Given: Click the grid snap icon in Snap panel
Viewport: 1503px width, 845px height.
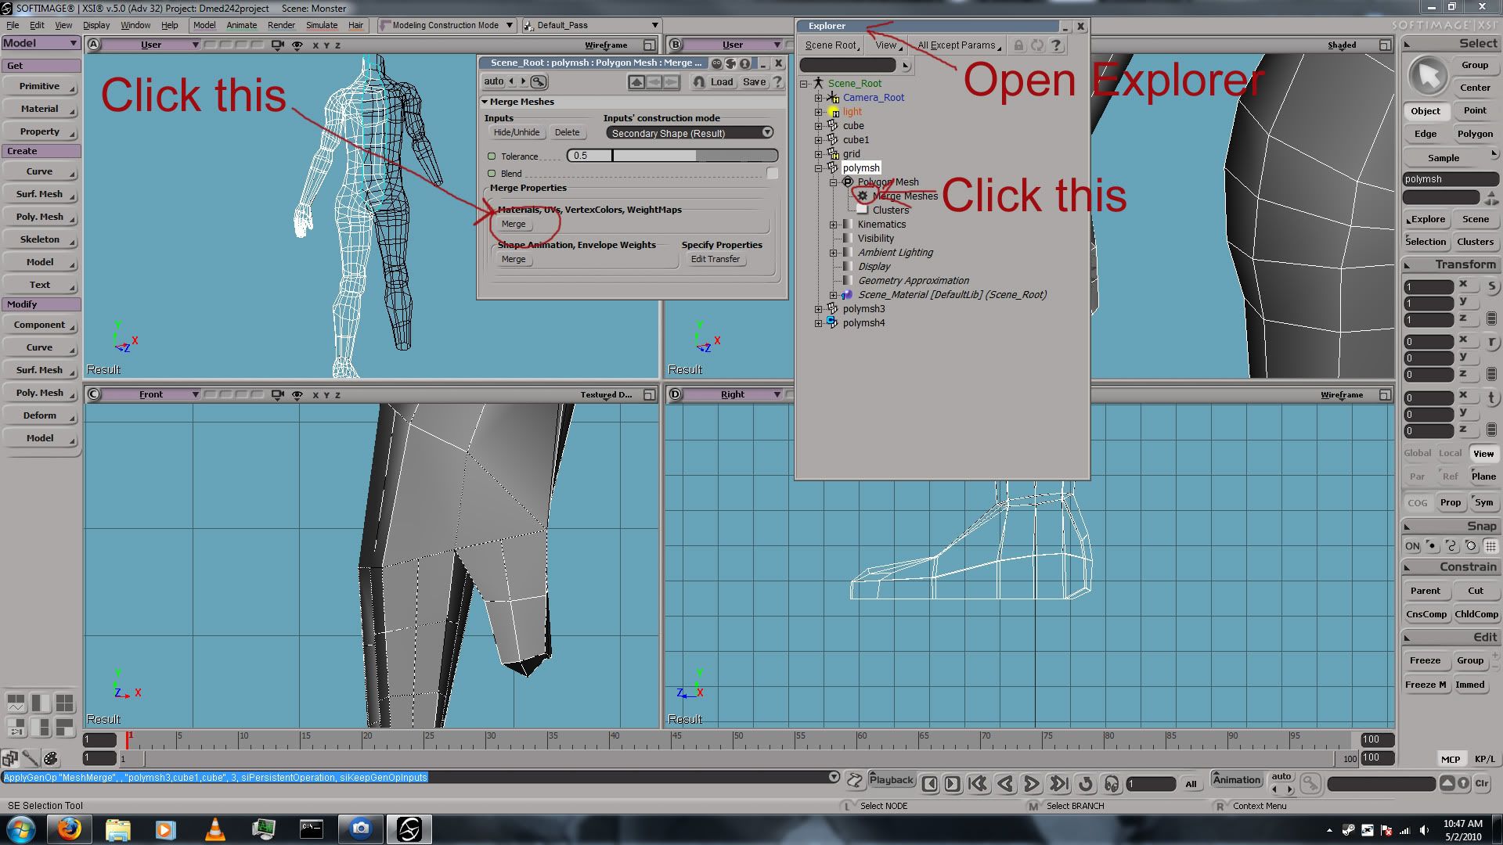Looking at the screenshot, I should [1490, 546].
